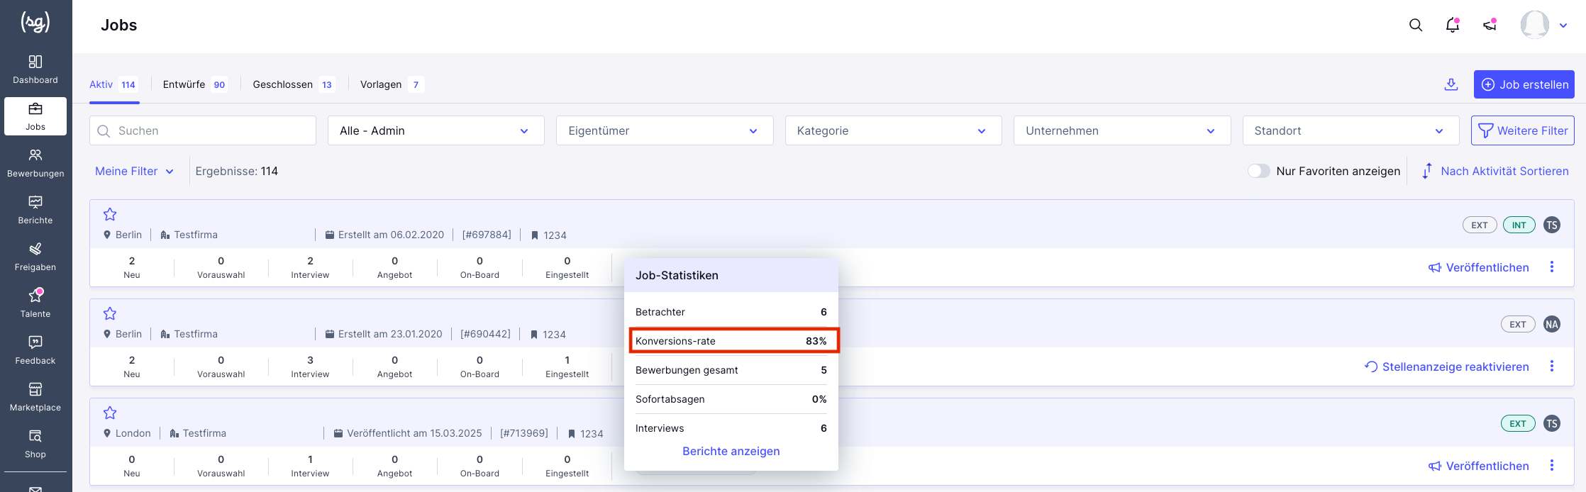The width and height of the screenshot is (1586, 492).
Task: Expand Meine Filter
Action: 135,171
